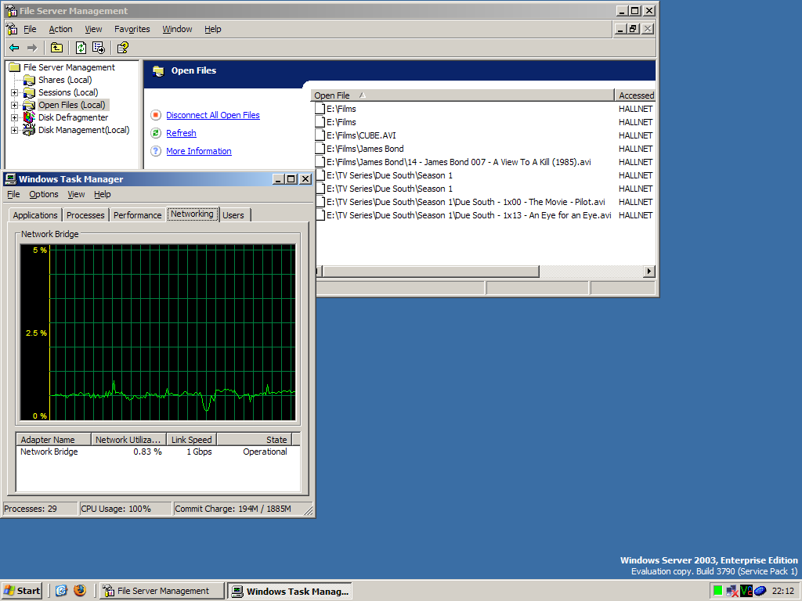Click the Firefox quick launch icon
This screenshot has width=802, height=601.
tap(80, 591)
